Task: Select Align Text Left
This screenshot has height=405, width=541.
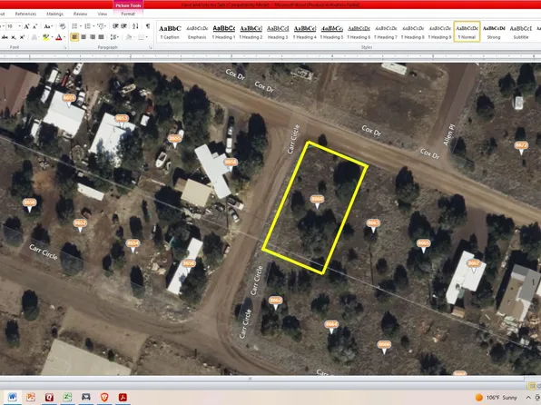Action: [x=74, y=37]
